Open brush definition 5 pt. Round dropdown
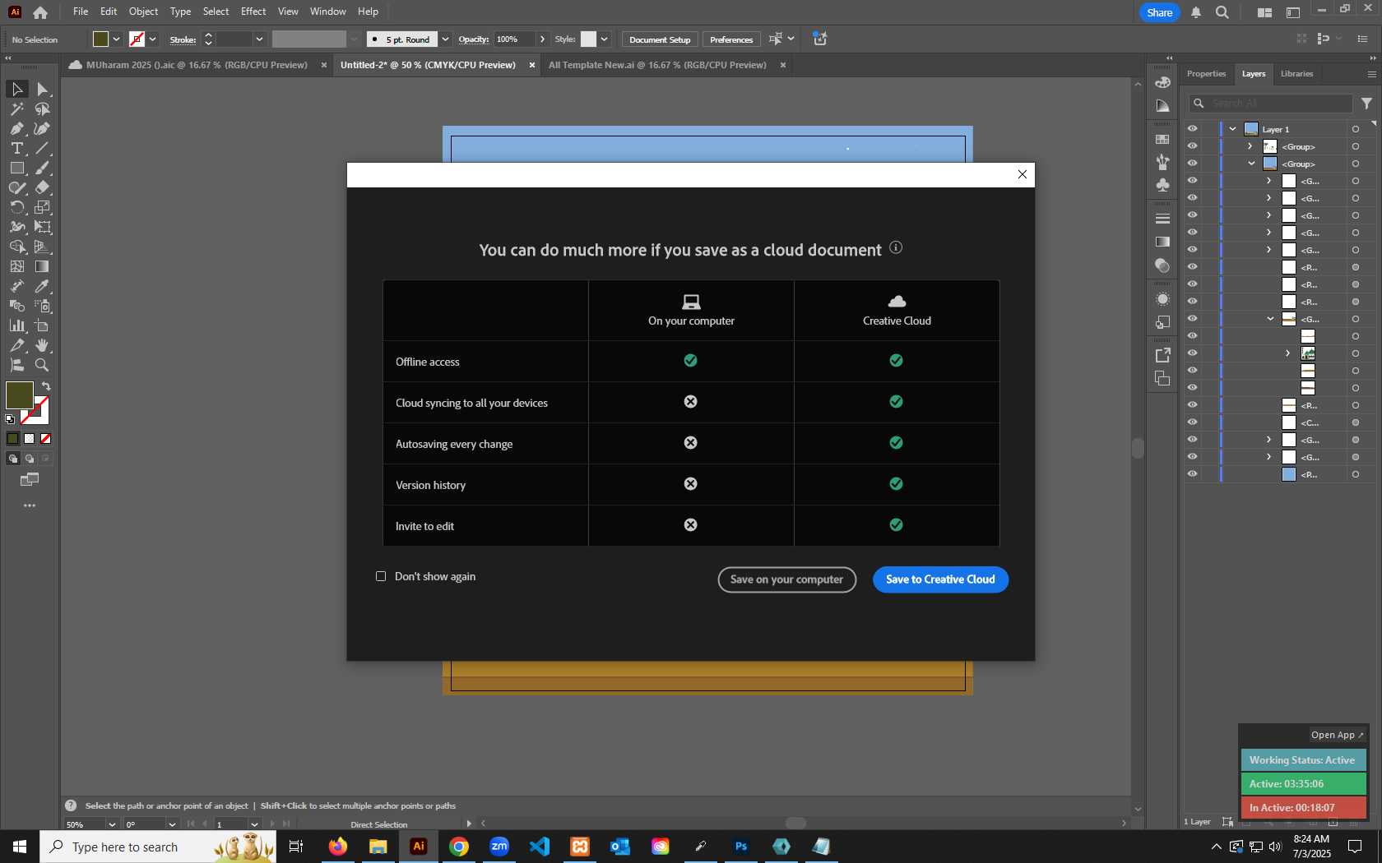Screen dimensions: 1382x863 (445, 39)
